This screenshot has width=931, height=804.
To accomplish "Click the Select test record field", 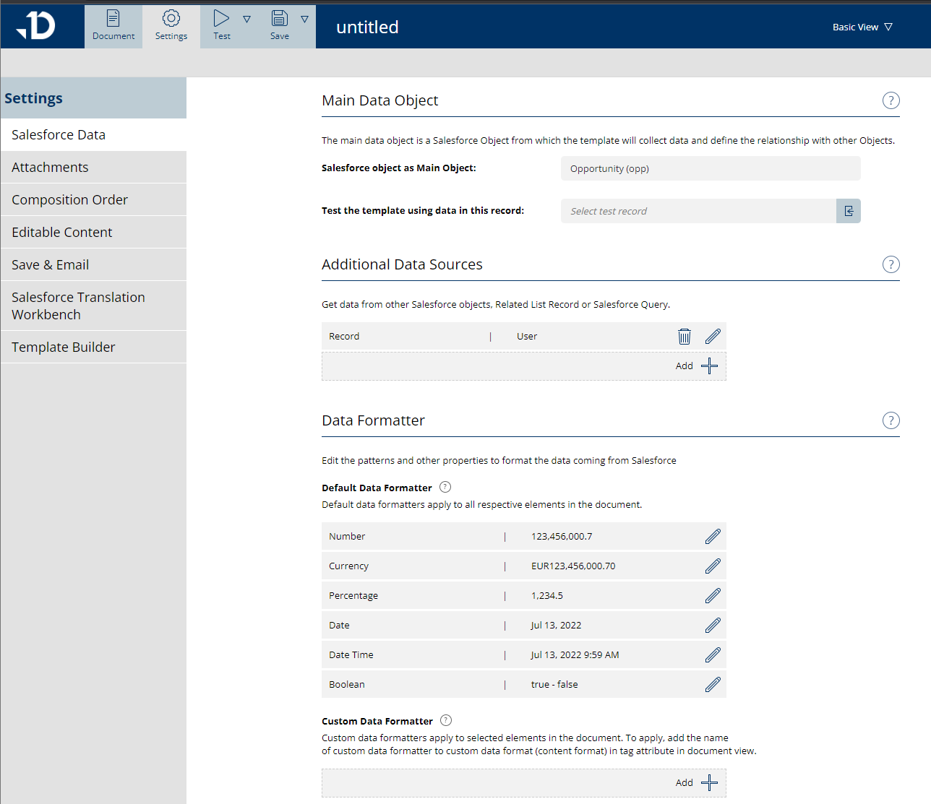I will pos(698,211).
